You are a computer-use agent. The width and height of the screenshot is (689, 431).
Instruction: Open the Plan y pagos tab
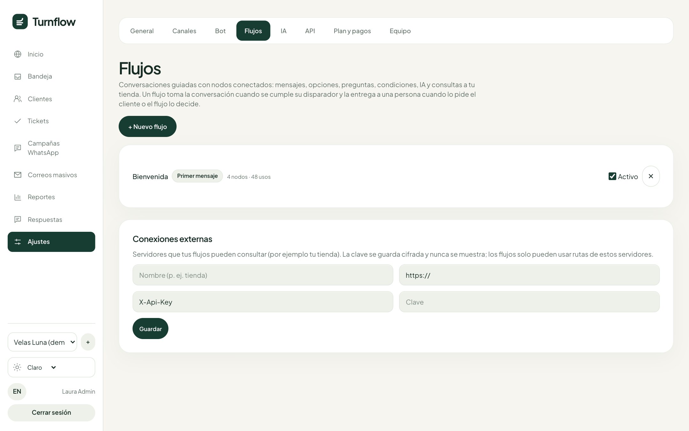point(352,31)
